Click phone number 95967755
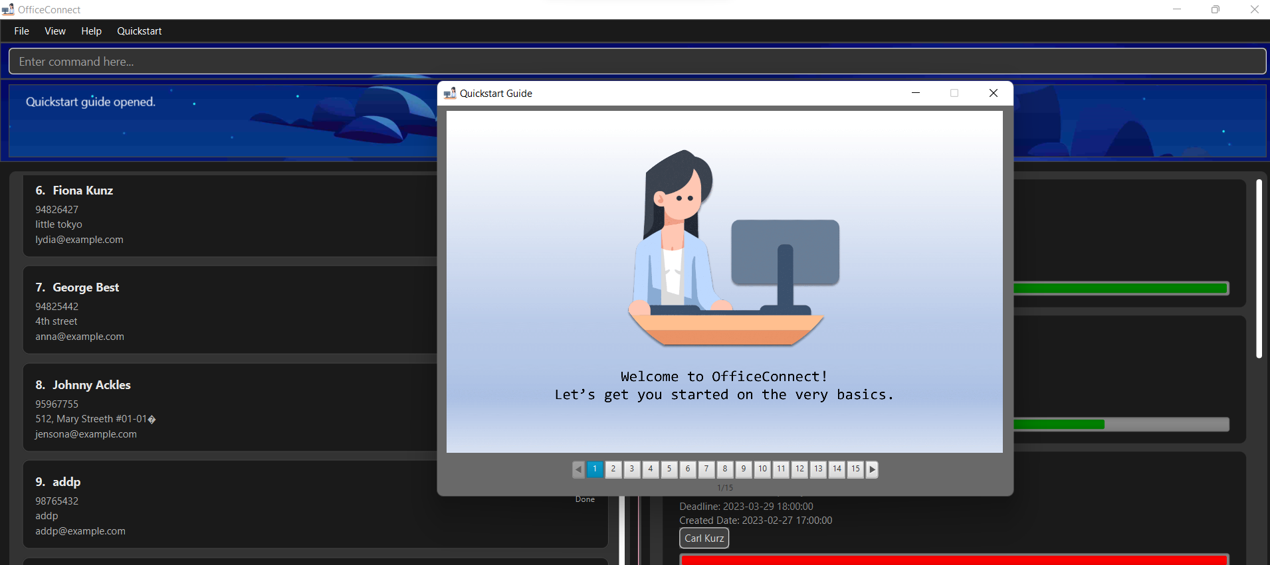This screenshot has width=1270, height=565. click(56, 404)
